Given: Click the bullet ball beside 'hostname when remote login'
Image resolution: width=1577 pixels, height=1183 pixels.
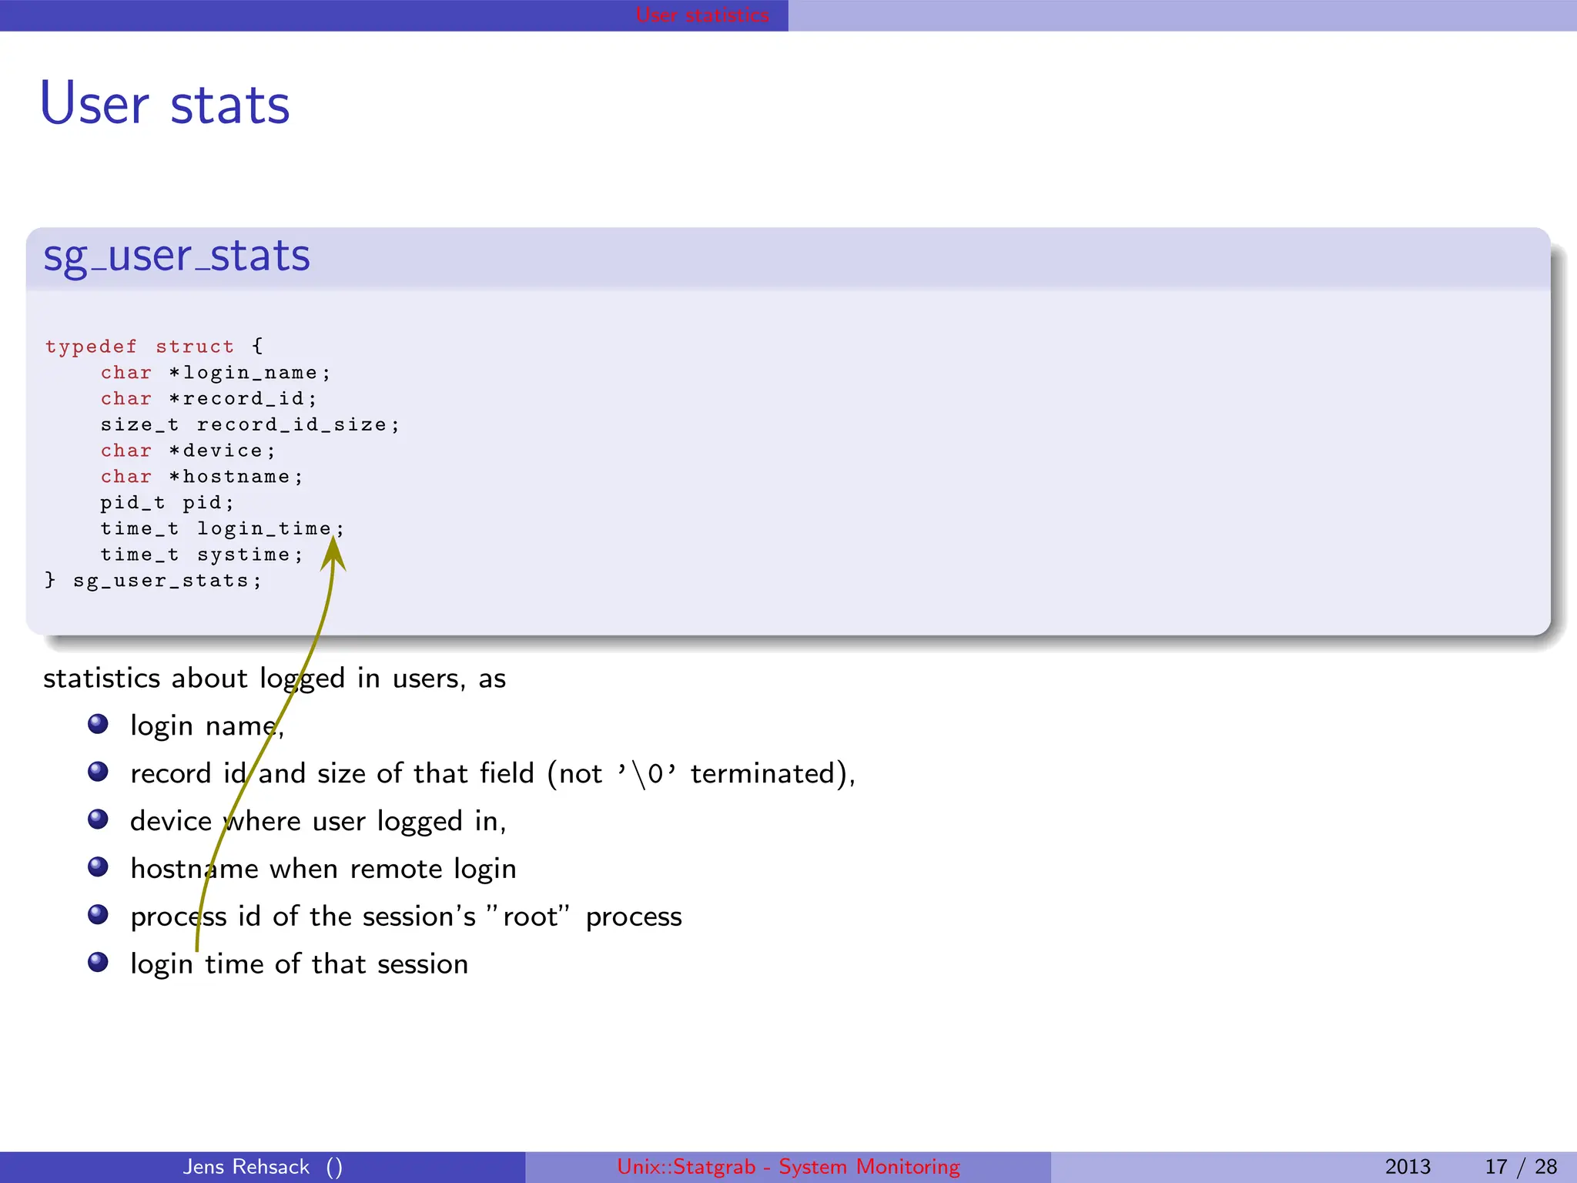Looking at the screenshot, I should pyautogui.click(x=98, y=866).
